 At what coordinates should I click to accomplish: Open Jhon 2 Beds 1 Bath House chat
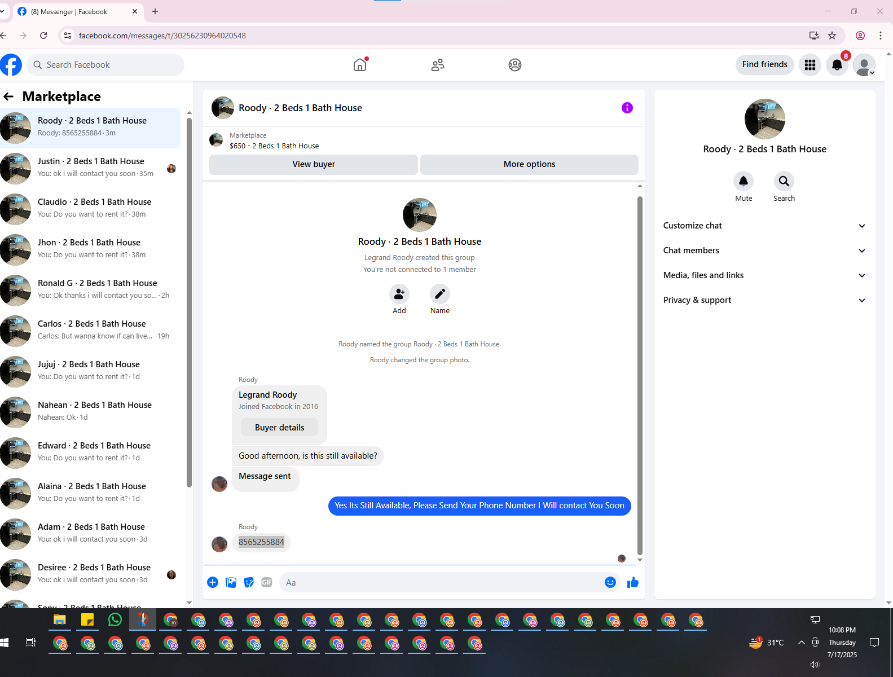[90, 250]
